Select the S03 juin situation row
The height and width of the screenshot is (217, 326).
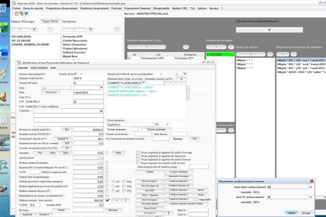coord(301,68)
